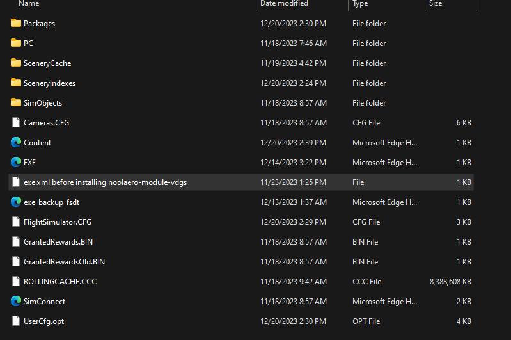
Task: Select the PC folder icon
Action: coord(16,44)
